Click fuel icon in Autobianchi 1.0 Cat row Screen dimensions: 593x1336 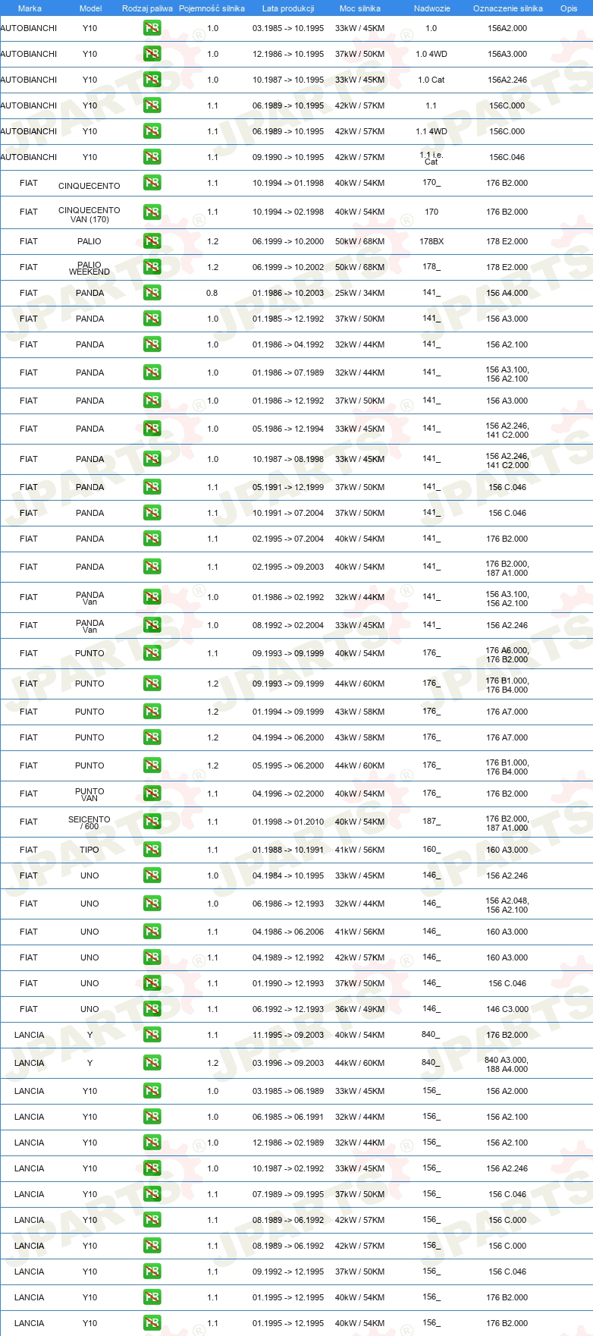pos(152,80)
